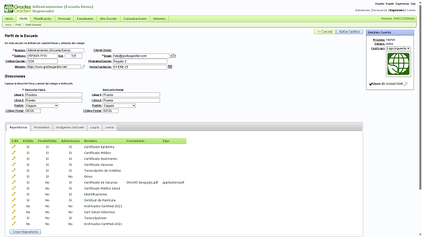Click the Teléfono input field
This screenshot has height=237, width=422.
(x=42, y=56)
